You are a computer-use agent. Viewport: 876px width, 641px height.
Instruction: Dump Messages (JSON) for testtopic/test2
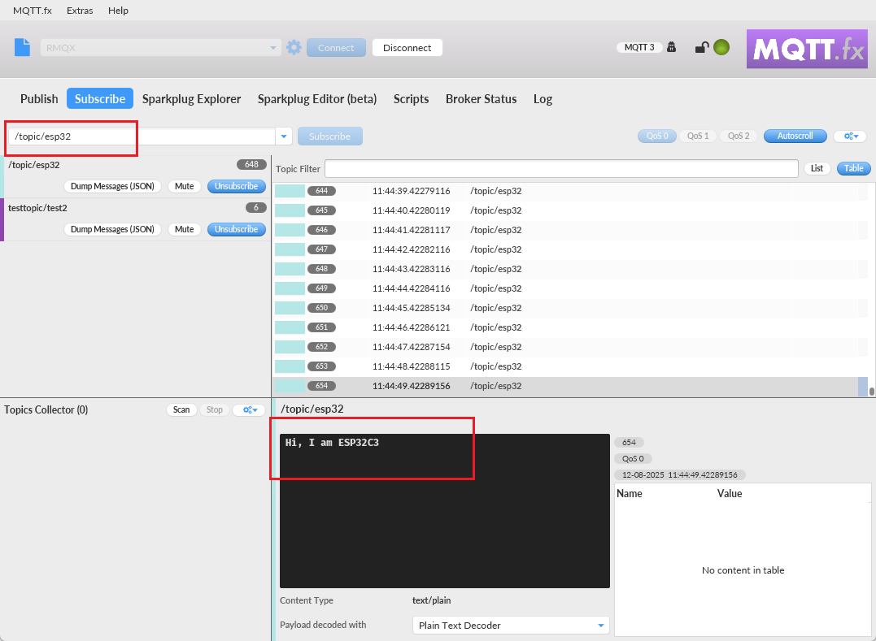pyautogui.click(x=112, y=229)
